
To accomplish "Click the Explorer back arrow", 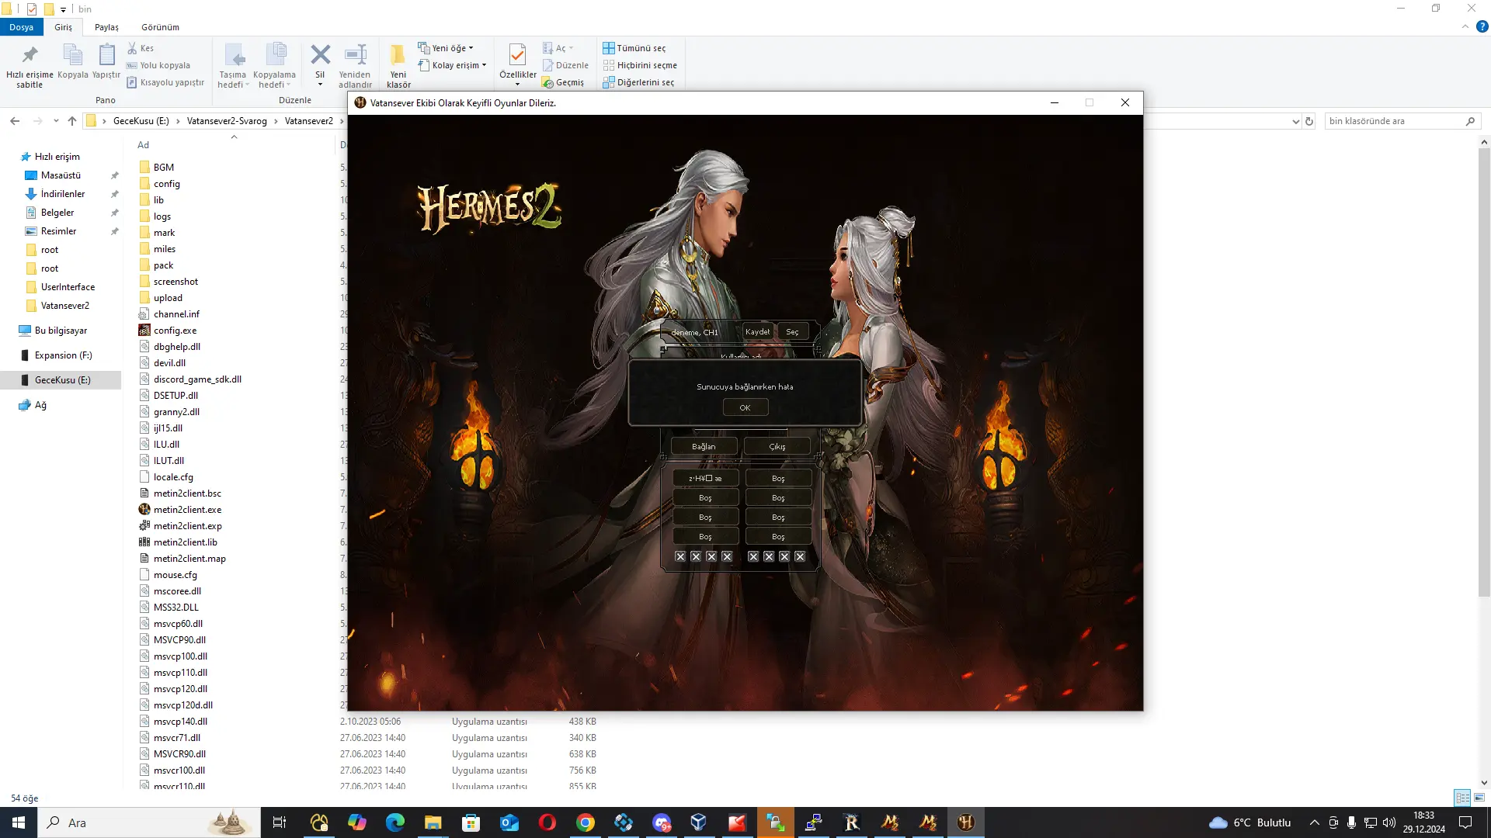I will (x=15, y=121).
